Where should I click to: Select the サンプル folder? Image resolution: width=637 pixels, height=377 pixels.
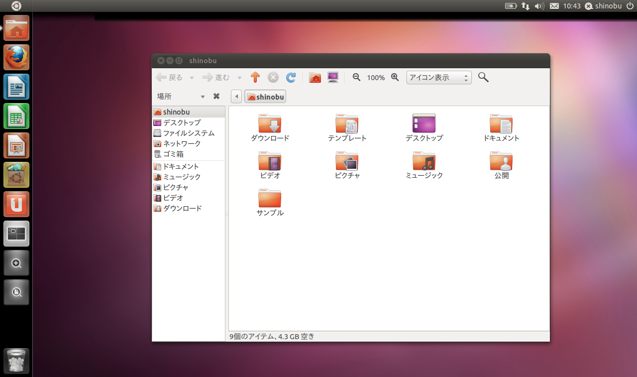click(x=270, y=202)
